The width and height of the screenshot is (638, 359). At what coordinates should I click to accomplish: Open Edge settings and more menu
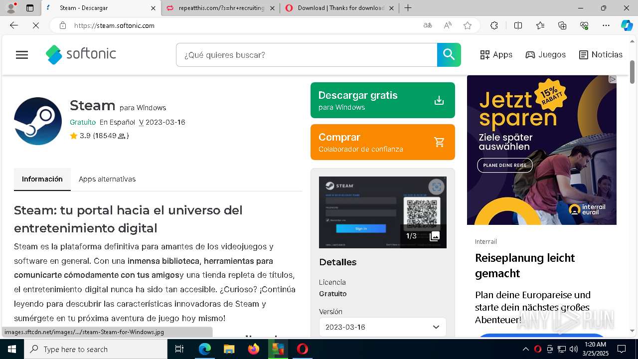point(606,25)
